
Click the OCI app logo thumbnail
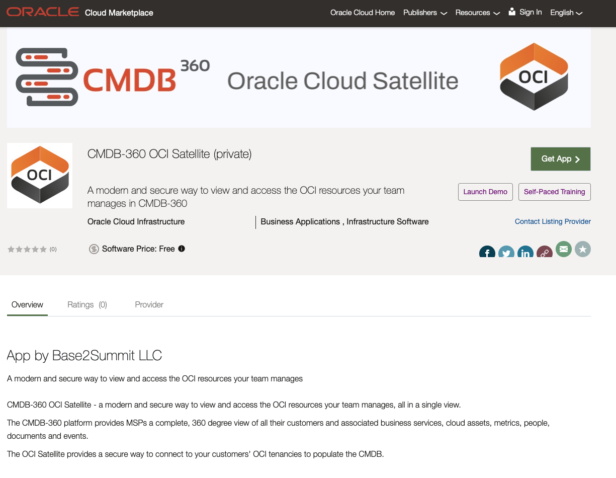tap(40, 176)
